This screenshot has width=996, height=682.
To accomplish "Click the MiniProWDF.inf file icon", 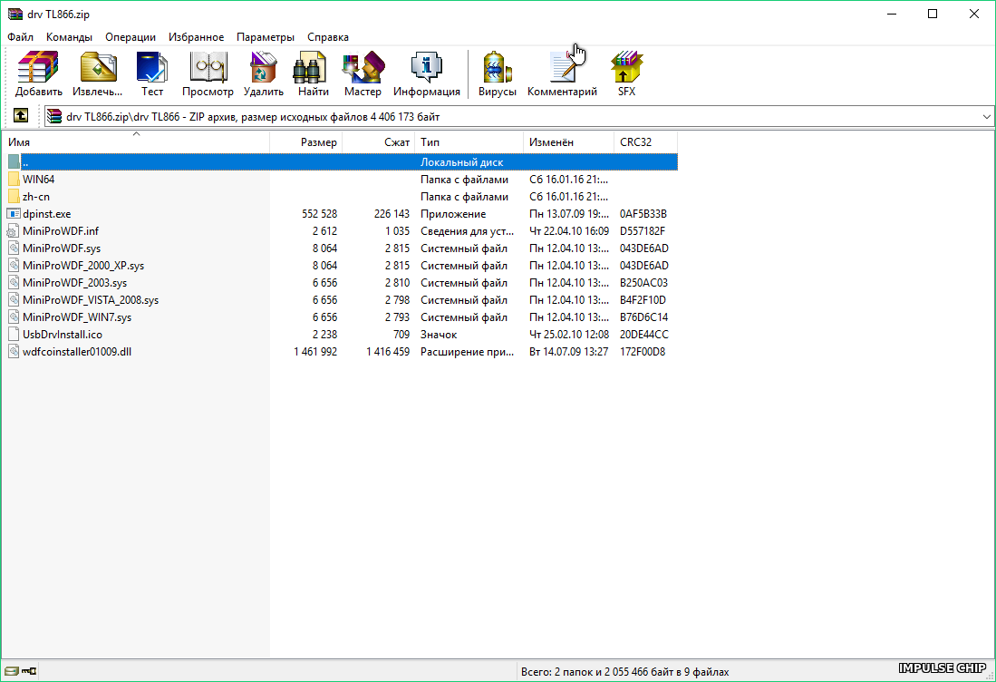I will [14, 230].
